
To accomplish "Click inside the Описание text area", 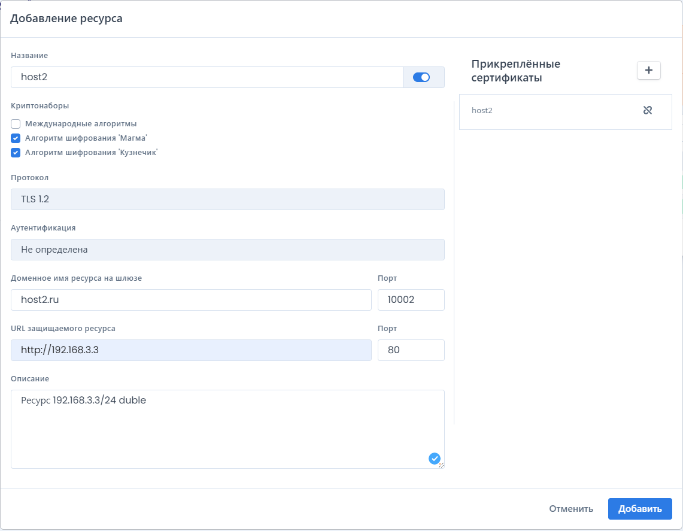I will (227, 429).
